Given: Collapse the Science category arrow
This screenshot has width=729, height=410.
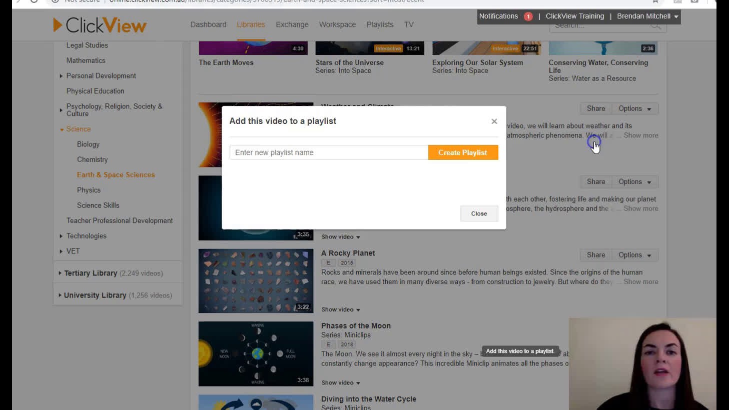Looking at the screenshot, I should coord(62,129).
